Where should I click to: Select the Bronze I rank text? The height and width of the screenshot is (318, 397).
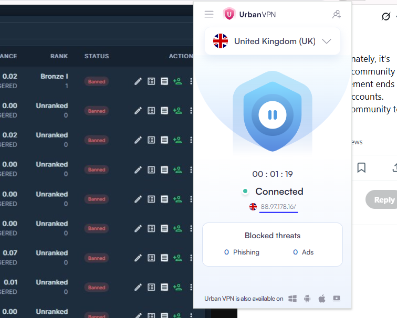pyautogui.click(x=54, y=76)
